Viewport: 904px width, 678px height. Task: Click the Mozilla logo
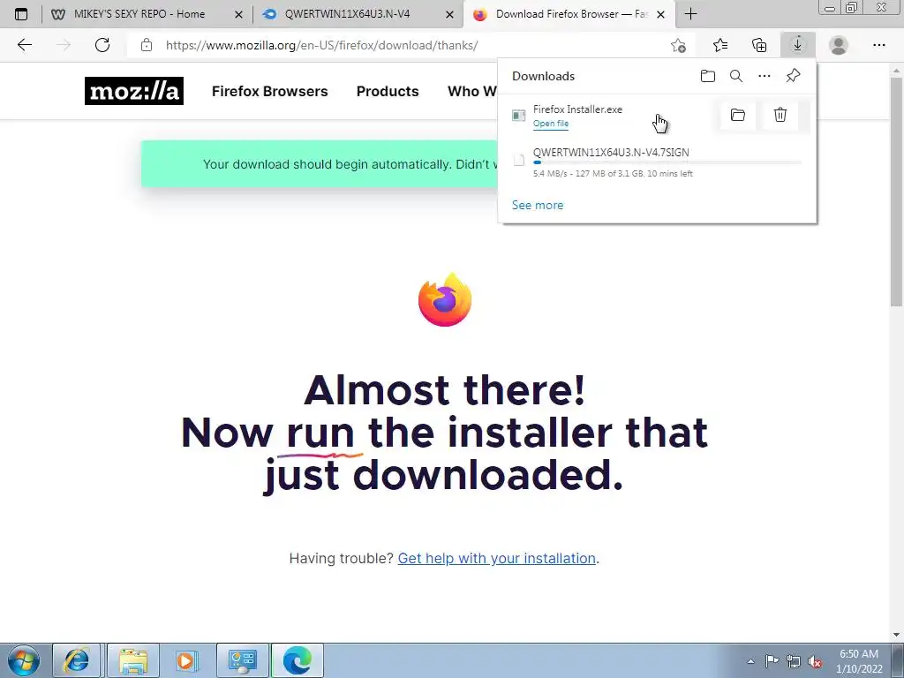[134, 91]
